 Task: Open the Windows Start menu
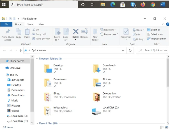pos(4,4)
